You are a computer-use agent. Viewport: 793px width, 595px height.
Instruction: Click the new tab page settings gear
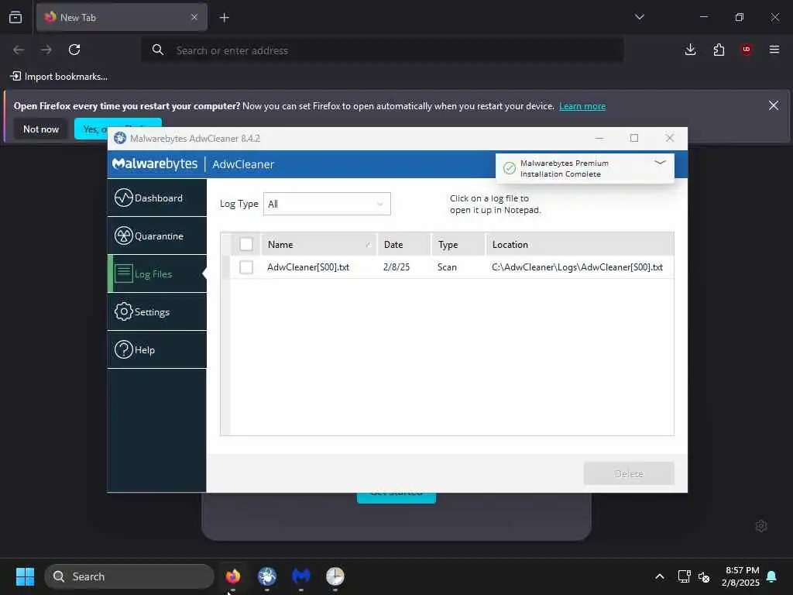[x=760, y=526]
